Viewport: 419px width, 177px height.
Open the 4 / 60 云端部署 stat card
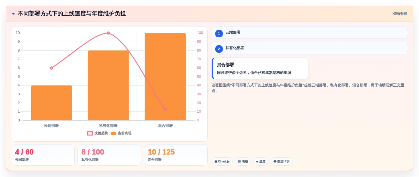pyautogui.click(x=43, y=155)
